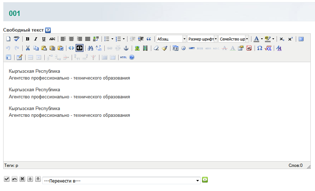Open the HTML source editor
The width and height of the screenshot is (315, 191).
(123, 57)
